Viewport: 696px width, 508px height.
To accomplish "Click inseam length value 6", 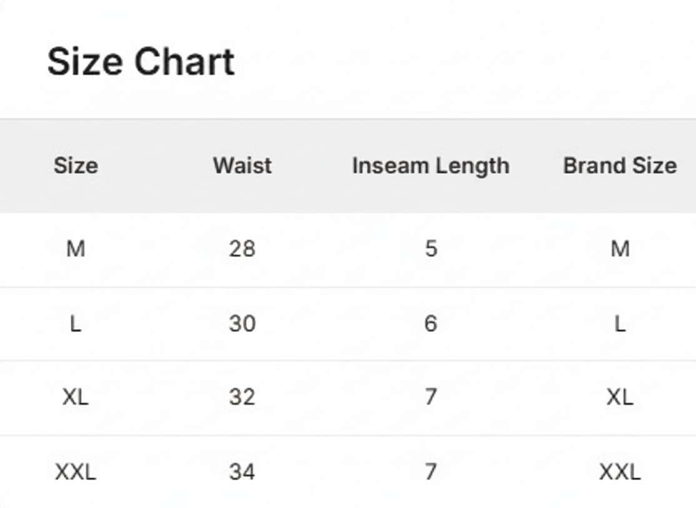I will [x=431, y=324].
